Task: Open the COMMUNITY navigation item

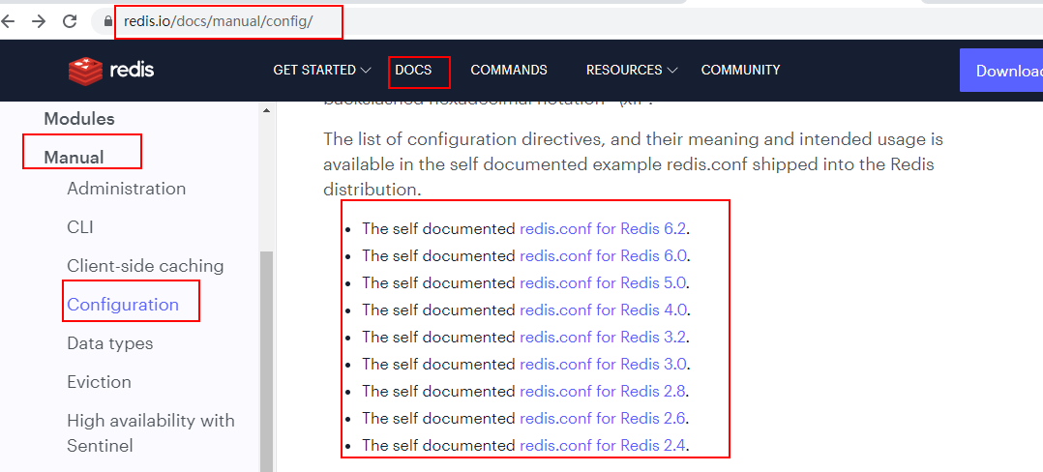Action: 740,70
